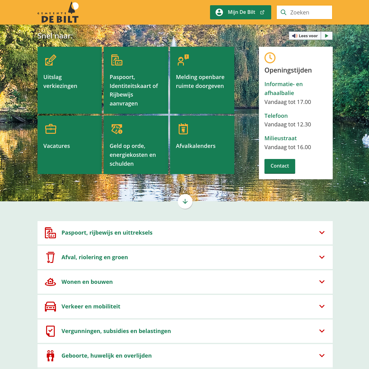This screenshot has width=369, height=369.
Task: Click the 'Vandaag tot 12.30' text
Action: click(x=288, y=125)
